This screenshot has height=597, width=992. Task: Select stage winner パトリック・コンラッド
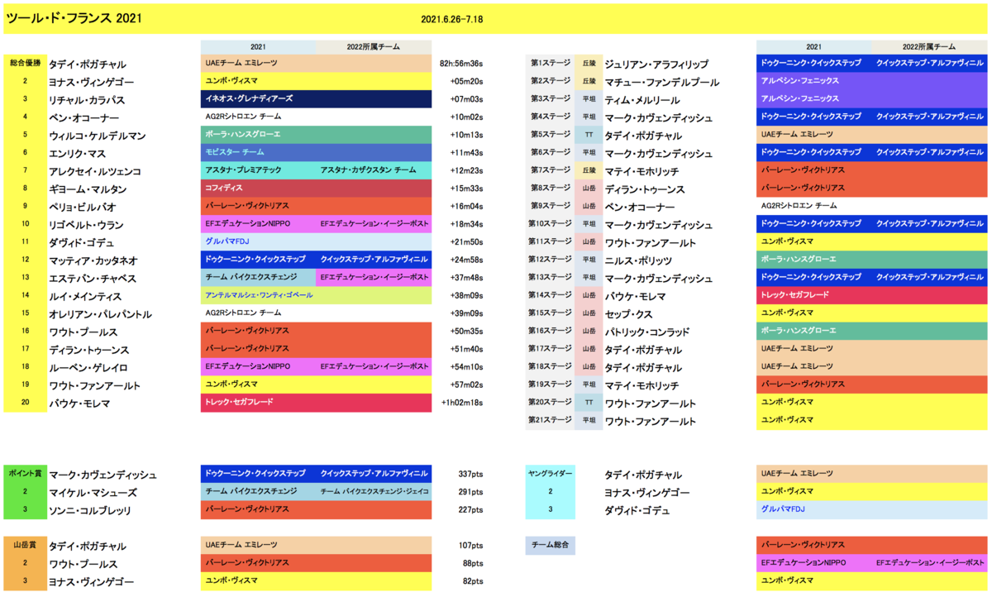[x=647, y=332]
